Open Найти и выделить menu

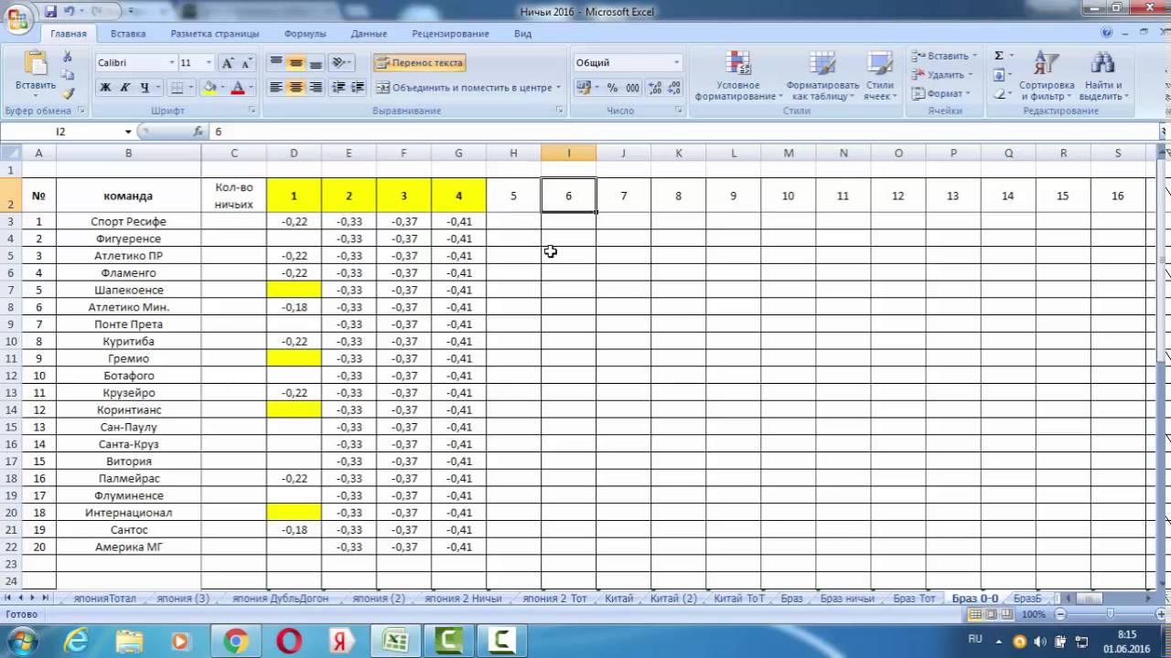(x=1103, y=75)
